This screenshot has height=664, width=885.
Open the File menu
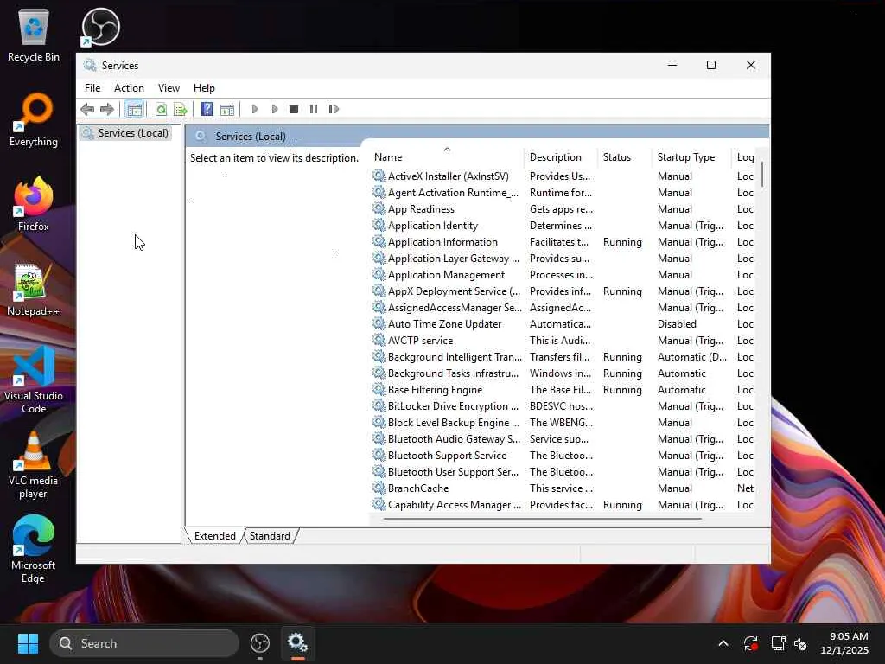tap(92, 88)
